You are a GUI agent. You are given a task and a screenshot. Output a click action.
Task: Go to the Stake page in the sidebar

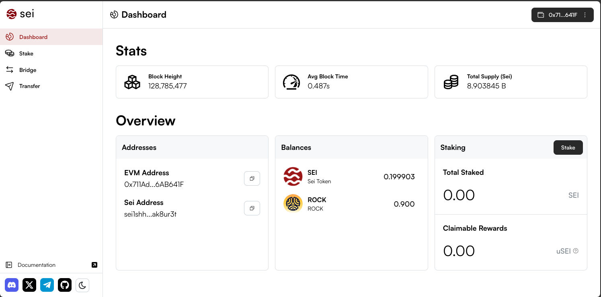click(x=51, y=53)
